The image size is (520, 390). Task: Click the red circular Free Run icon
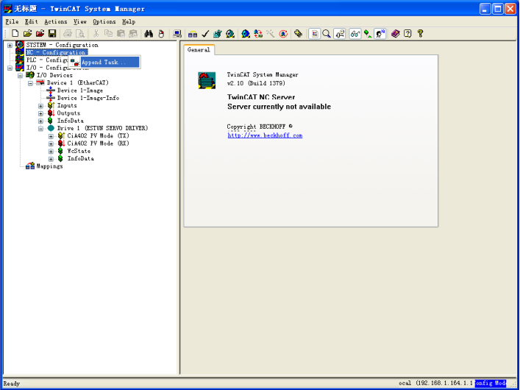[283, 34]
